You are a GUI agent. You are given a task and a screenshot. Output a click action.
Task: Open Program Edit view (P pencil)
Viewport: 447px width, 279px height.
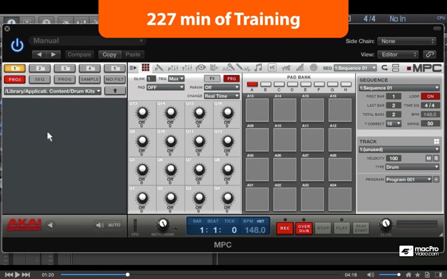pyautogui.click(x=159, y=68)
